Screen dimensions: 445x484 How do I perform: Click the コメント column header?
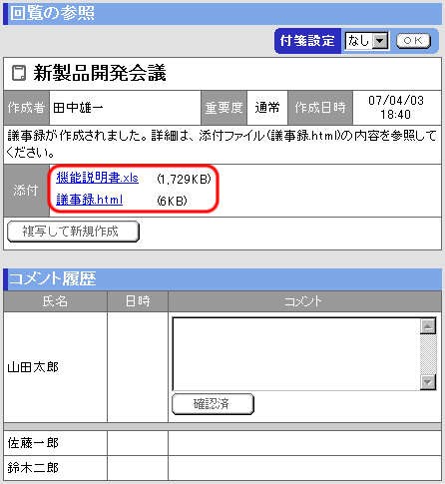(x=304, y=301)
